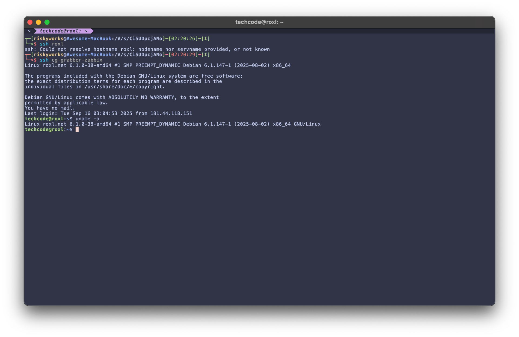Click the red timestamp [02:20:29]
519x337 pixels.
point(183,55)
